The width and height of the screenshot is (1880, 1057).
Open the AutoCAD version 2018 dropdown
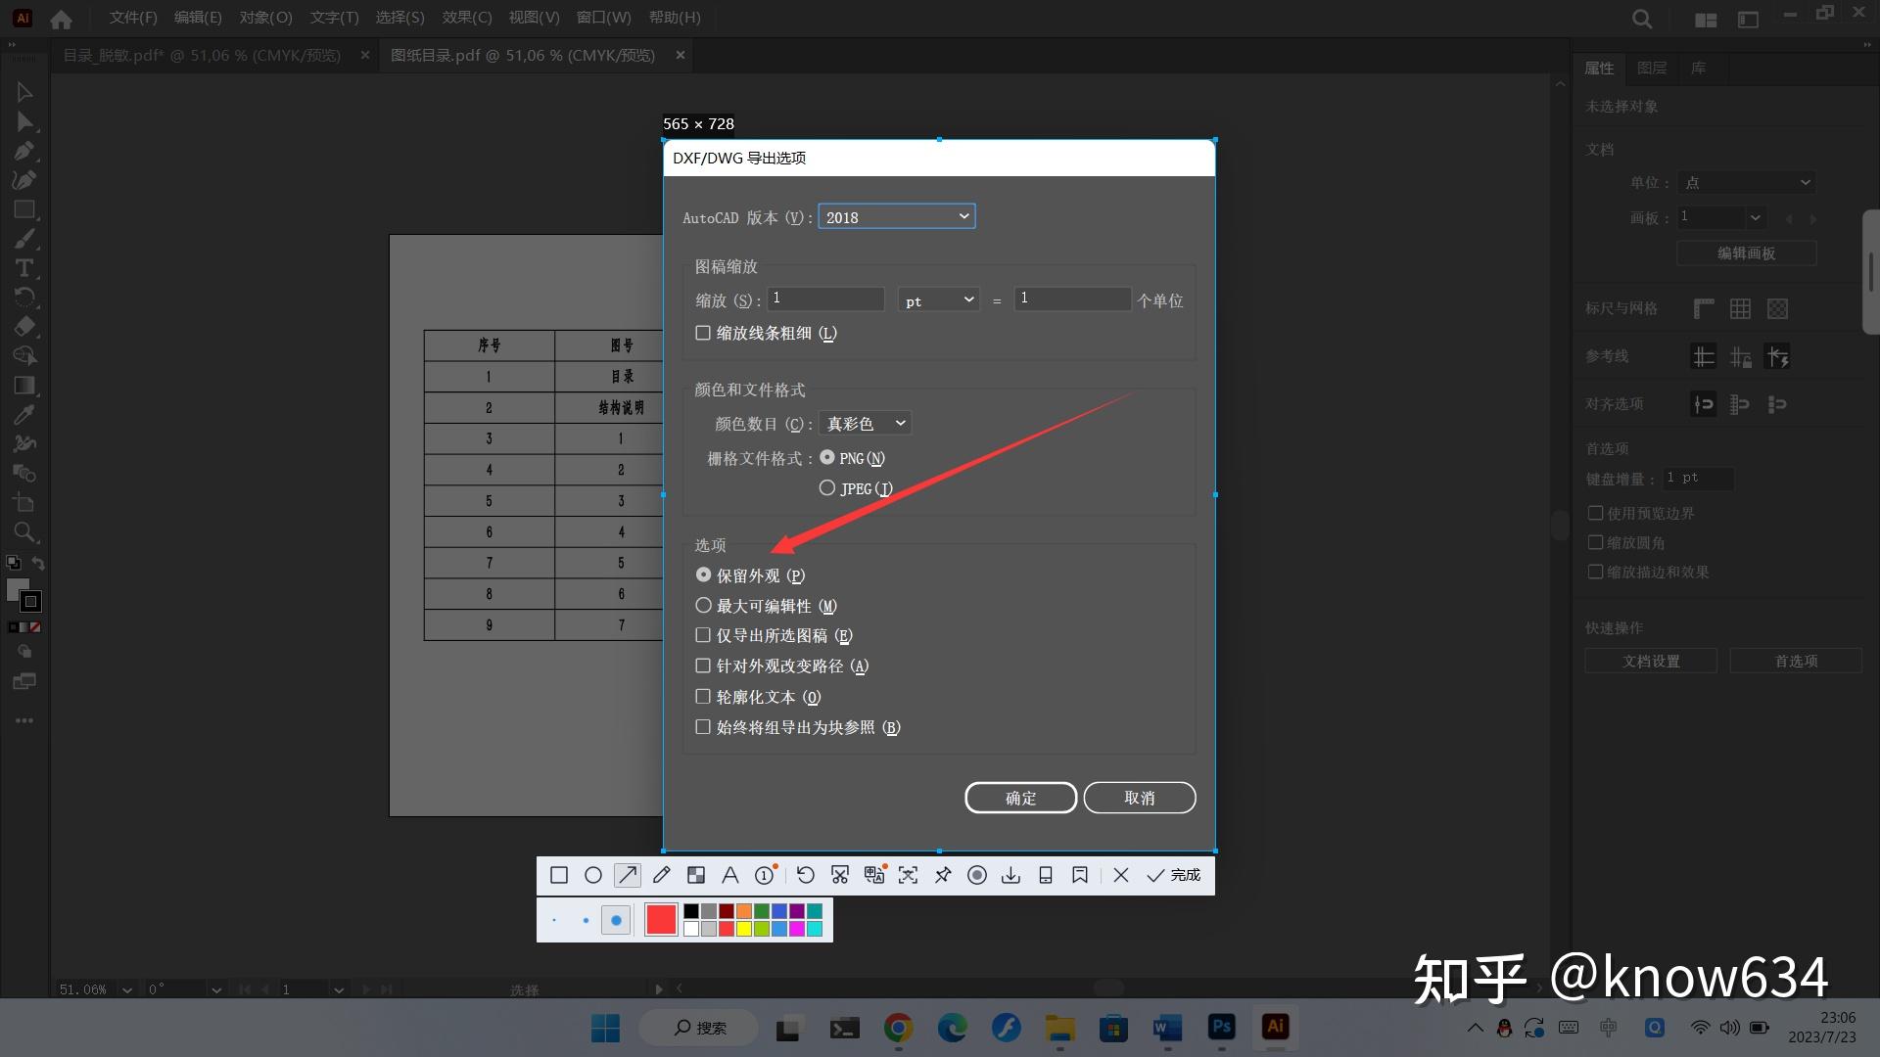896,216
